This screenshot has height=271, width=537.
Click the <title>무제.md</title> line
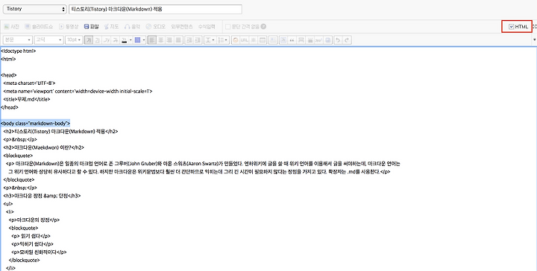pyautogui.click(x=27, y=99)
